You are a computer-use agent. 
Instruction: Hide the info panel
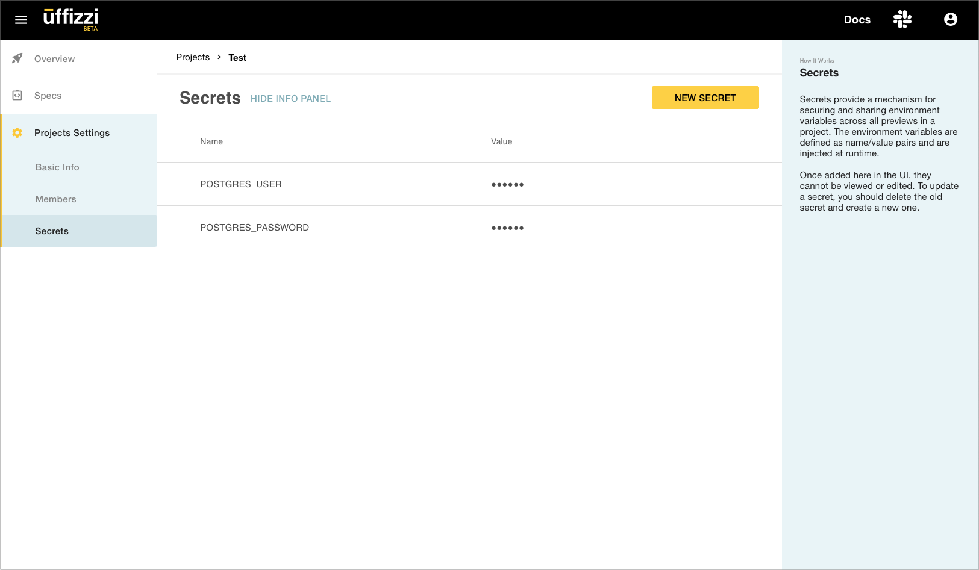click(290, 99)
